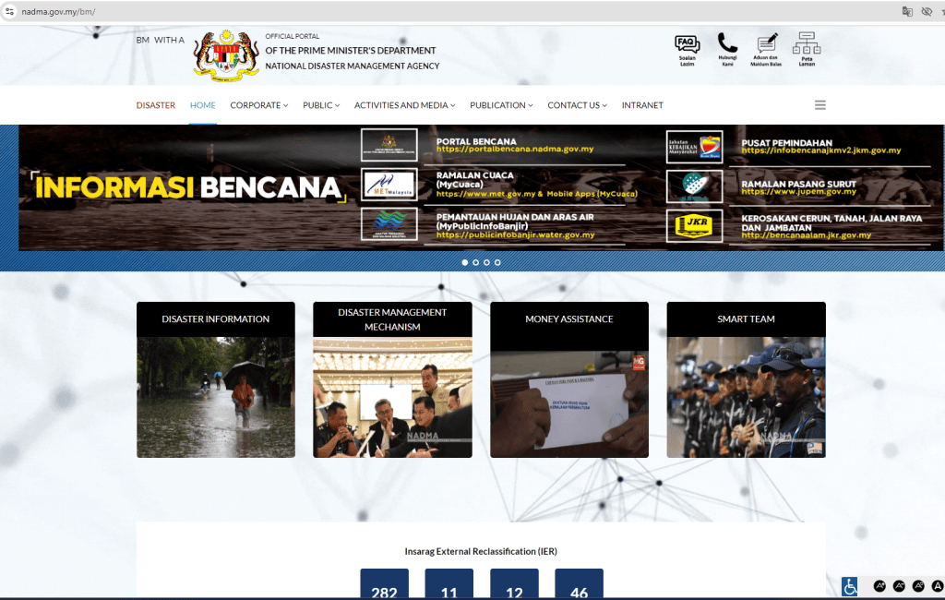
Task: Open the DISASTER menu item
Action: (x=155, y=105)
